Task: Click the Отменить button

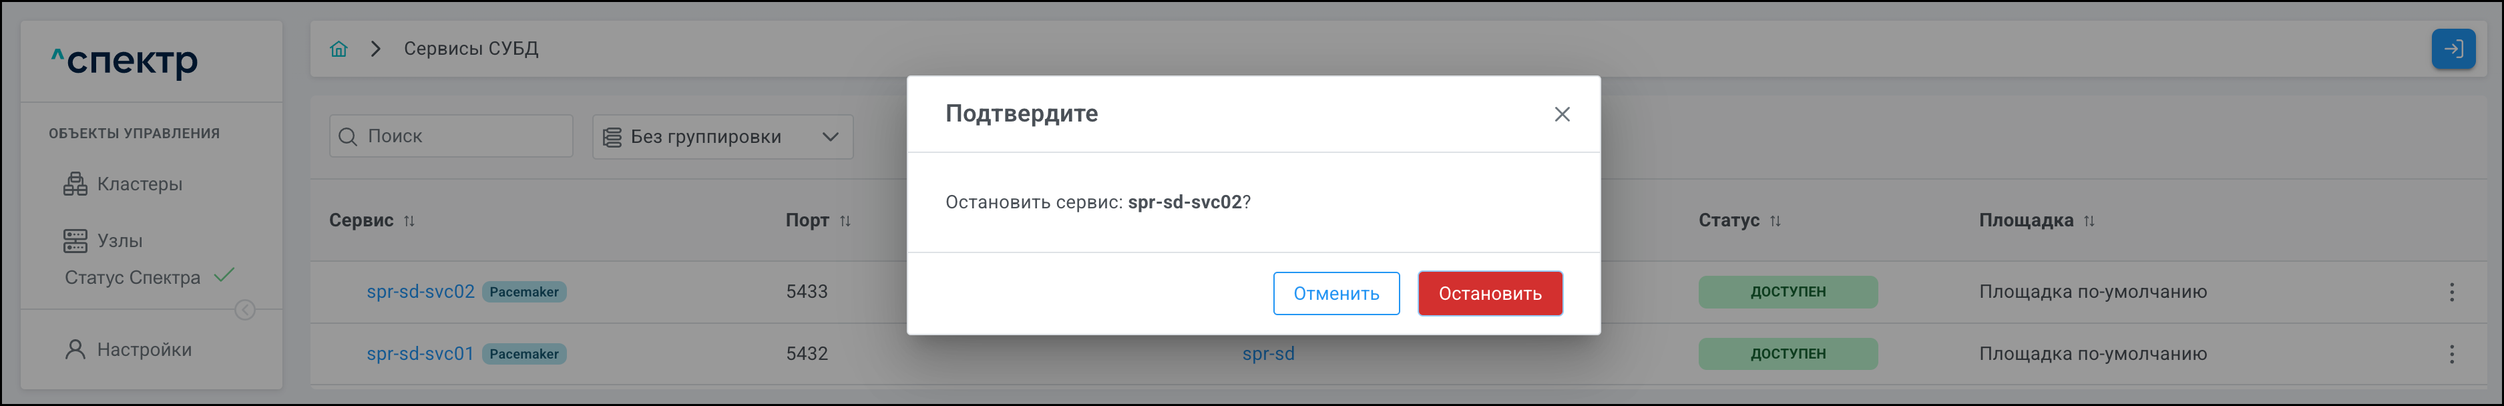Action: point(1335,293)
